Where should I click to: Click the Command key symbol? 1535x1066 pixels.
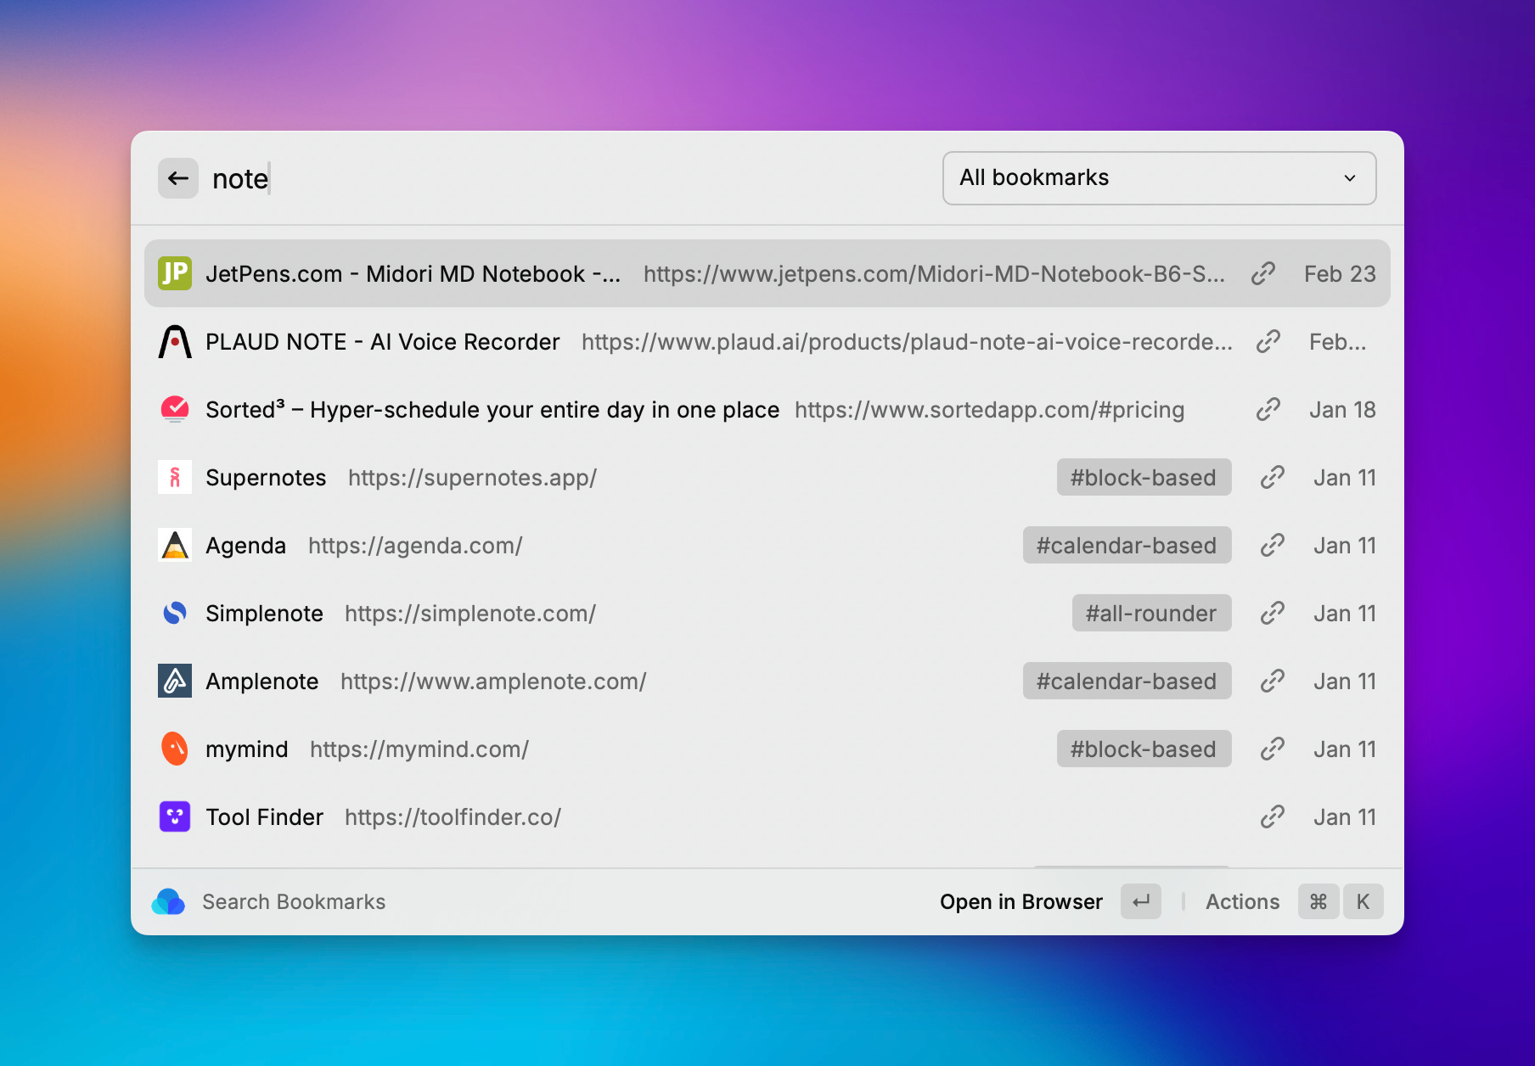[1319, 901]
